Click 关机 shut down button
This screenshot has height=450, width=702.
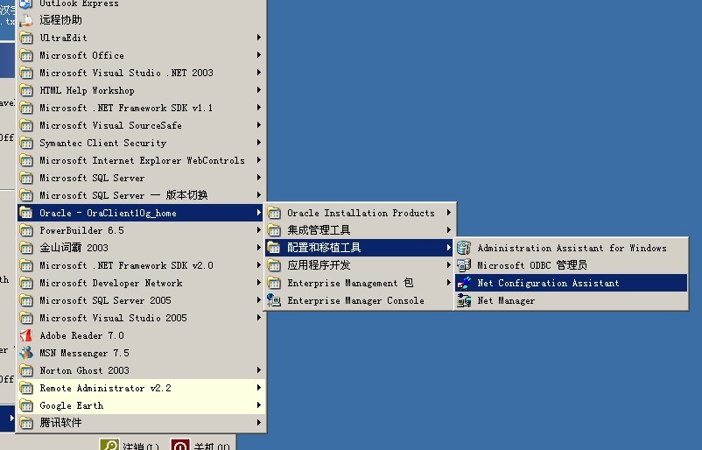[x=200, y=445]
